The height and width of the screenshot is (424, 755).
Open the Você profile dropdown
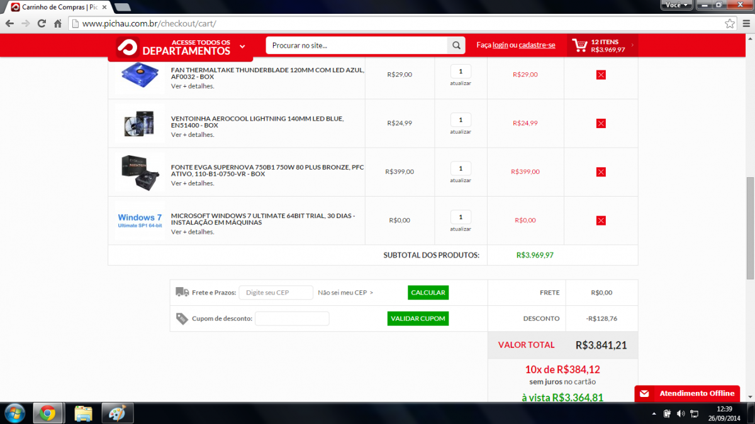click(x=677, y=5)
